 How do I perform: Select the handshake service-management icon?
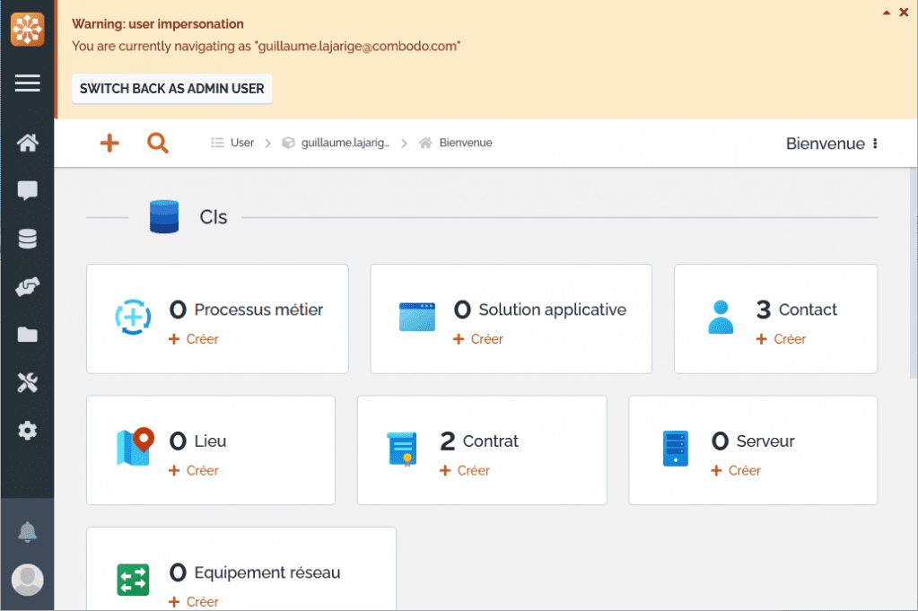(x=27, y=286)
